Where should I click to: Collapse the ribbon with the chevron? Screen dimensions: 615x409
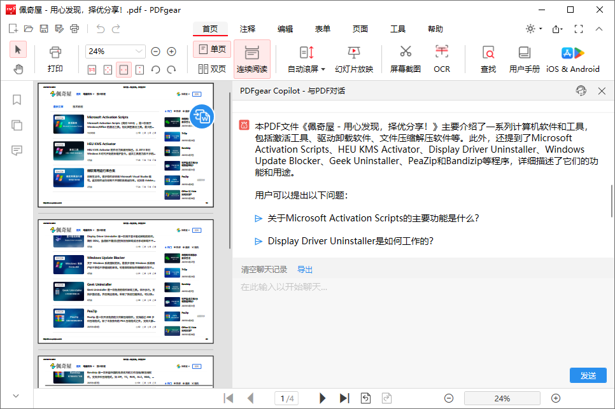[x=599, y=29]
